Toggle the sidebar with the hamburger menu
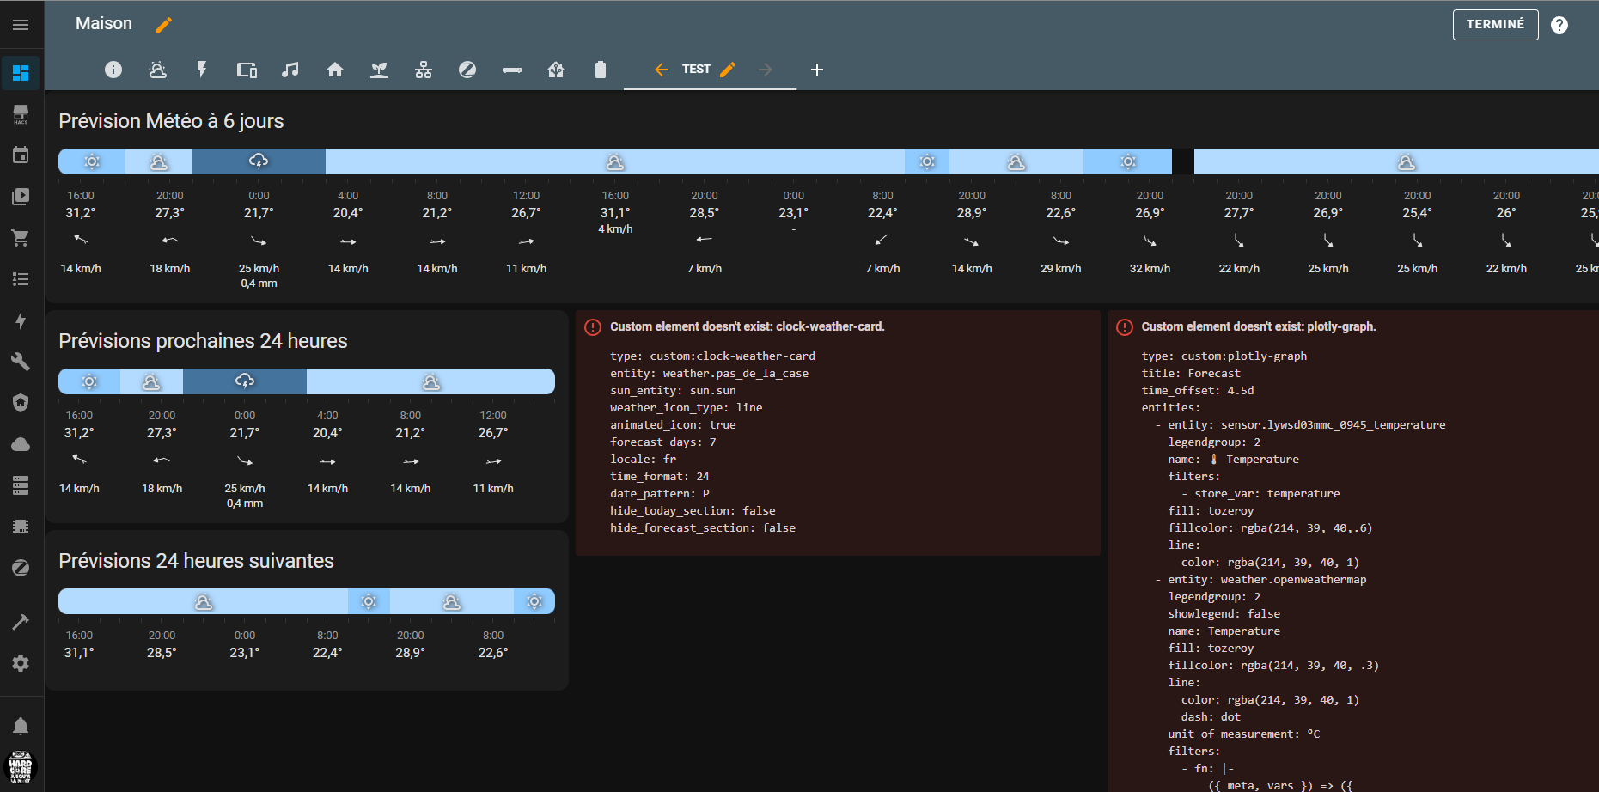The height and width of the screenshot is (792, 1599). point(21,25)
